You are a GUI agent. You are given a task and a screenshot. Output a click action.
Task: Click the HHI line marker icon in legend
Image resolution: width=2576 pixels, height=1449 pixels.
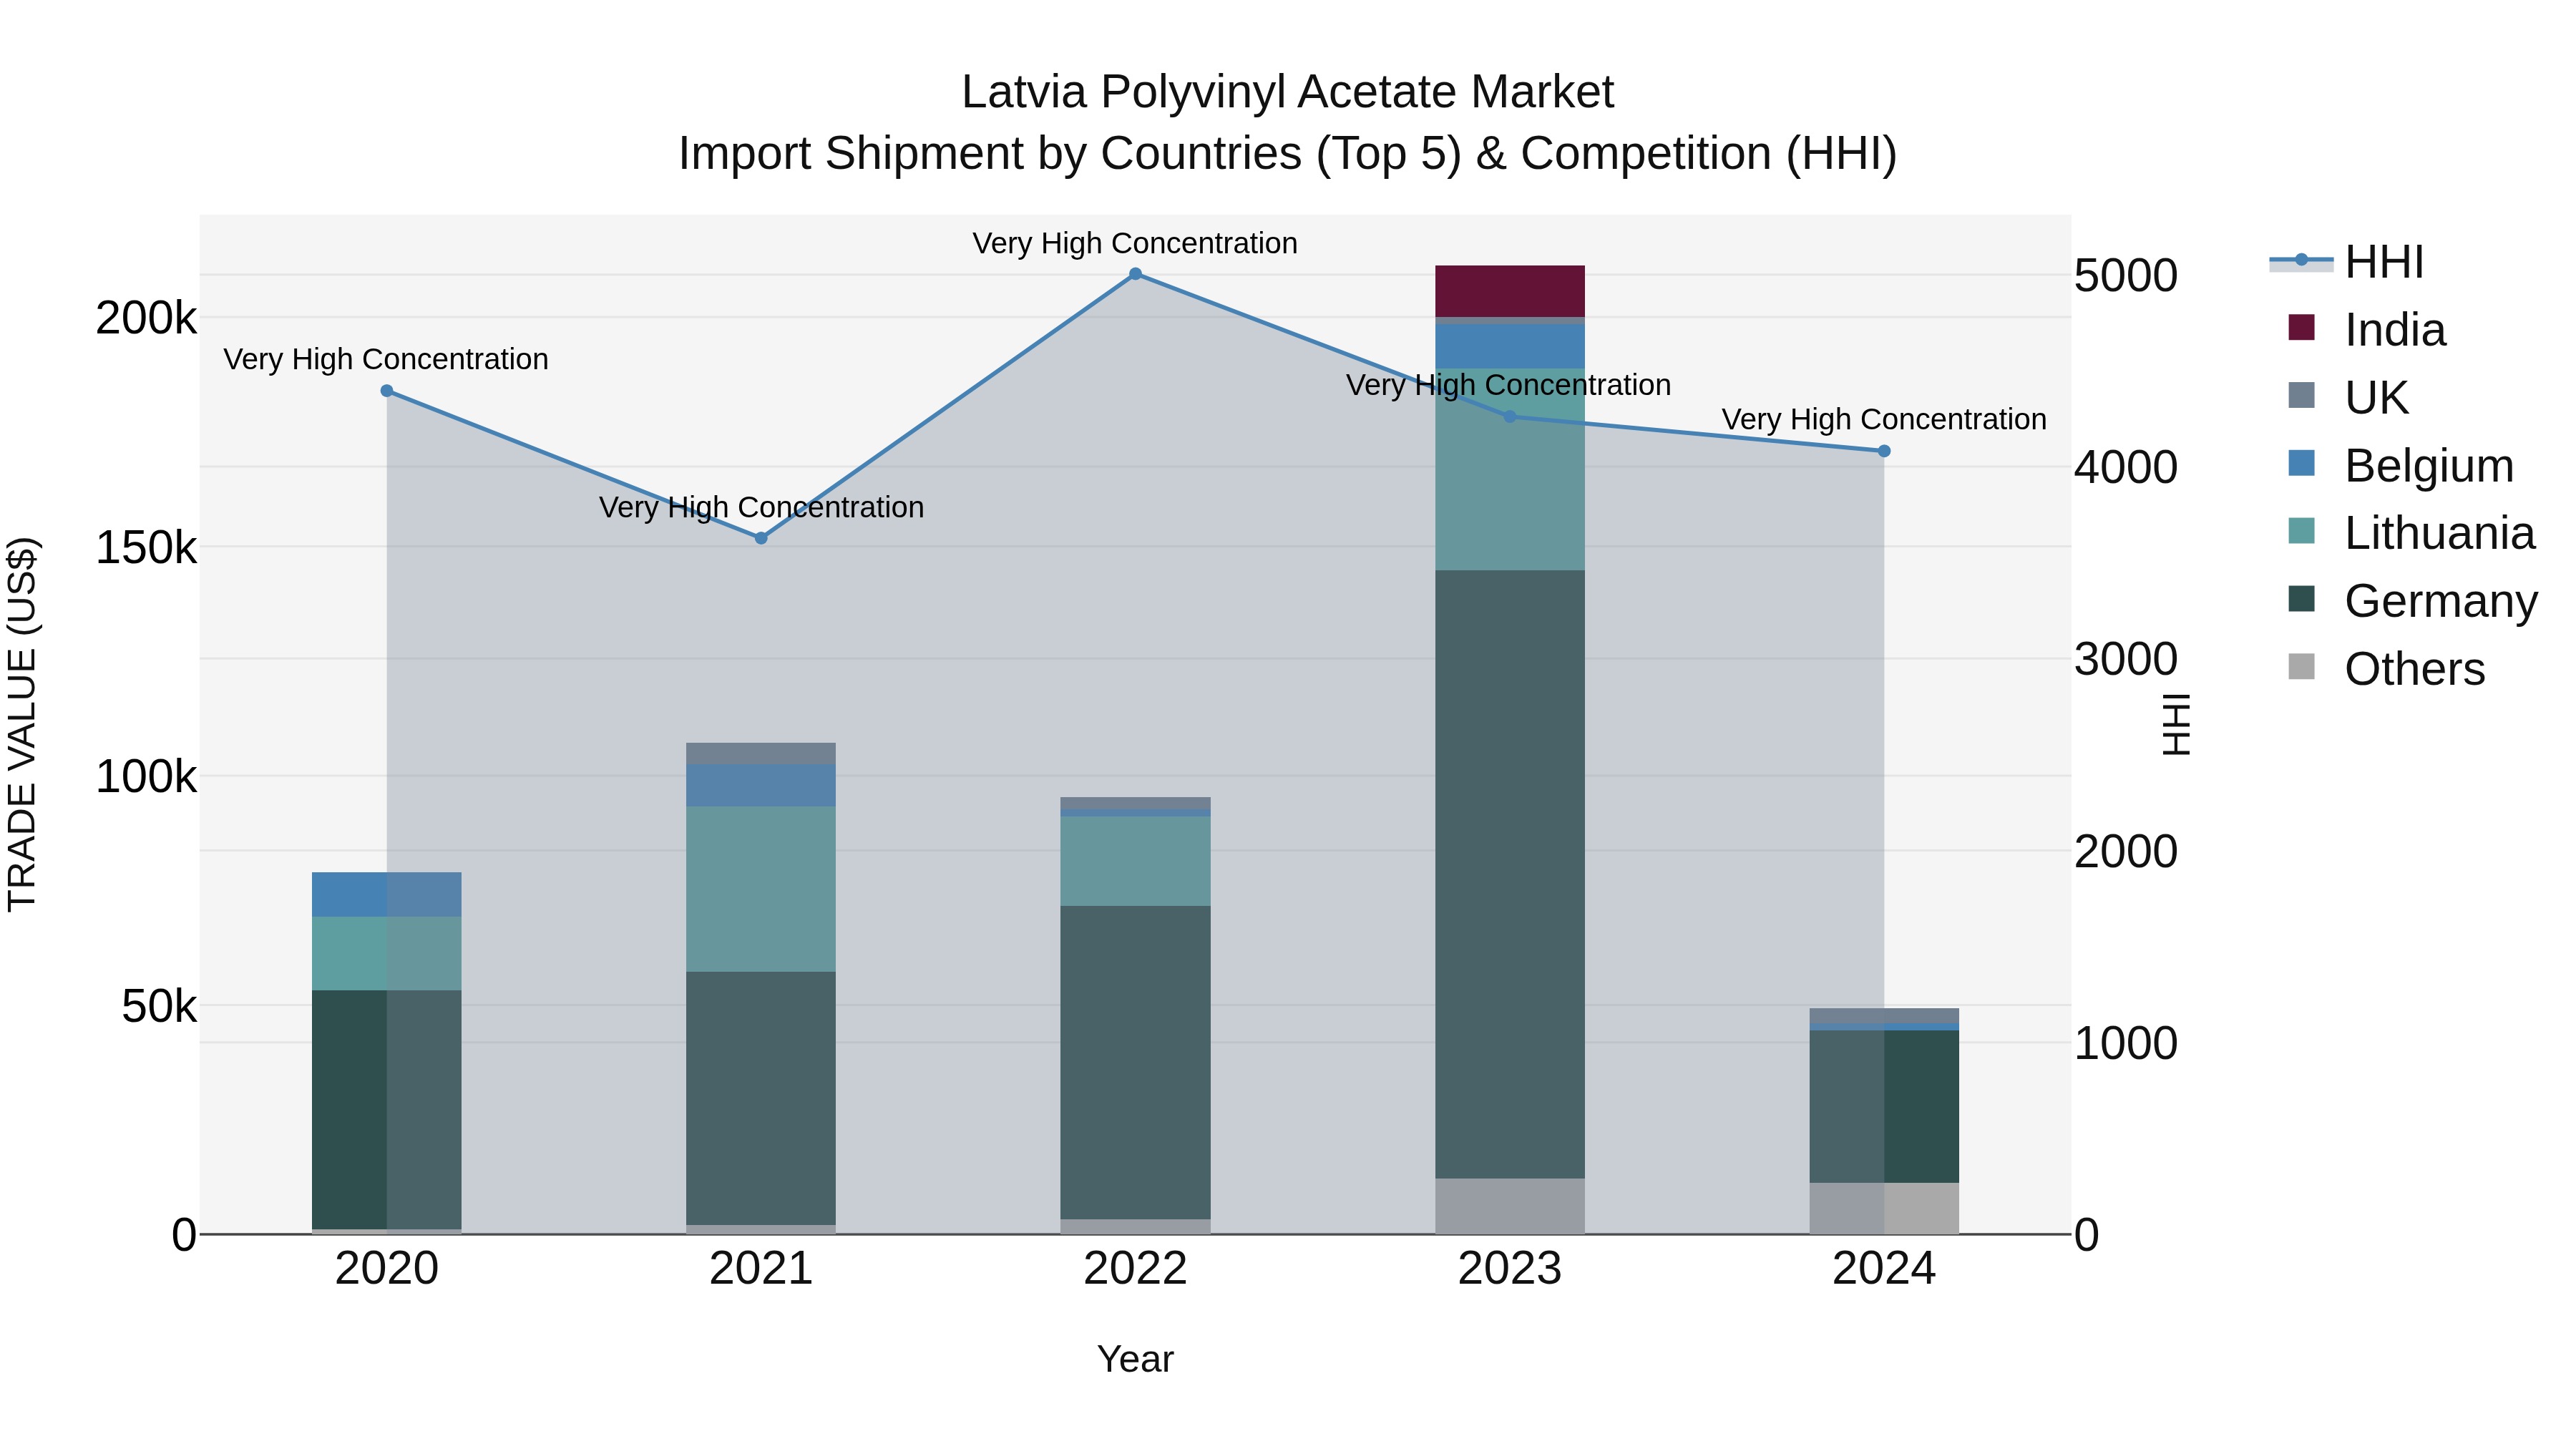pos(2301,260)
